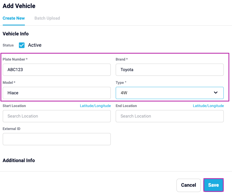The height and width of the screenshot is (195, 232).
Task: Cancel adding the vehicle
Action: (188, 185)
